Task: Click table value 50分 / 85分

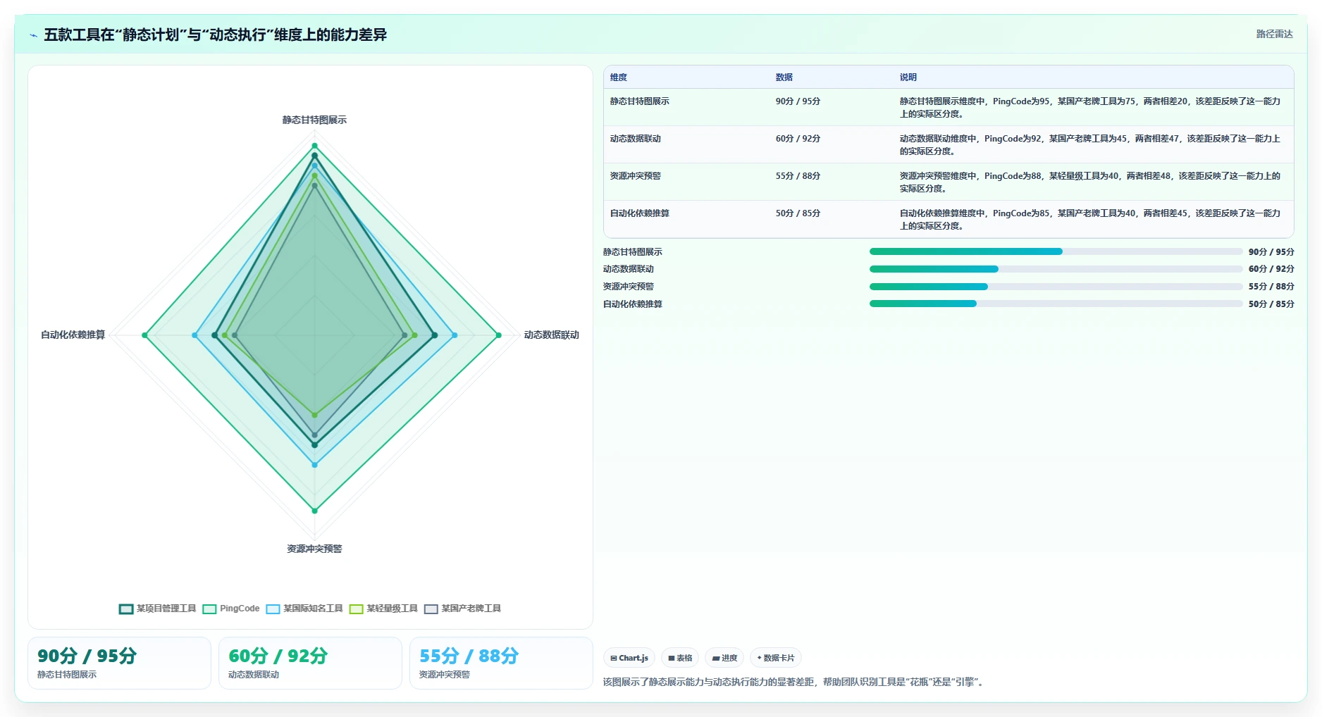Action: pyautogui.click(x=798, y=213)
